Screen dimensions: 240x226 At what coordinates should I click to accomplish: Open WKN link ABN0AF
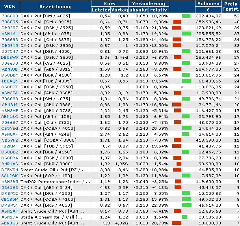point(10,134)
